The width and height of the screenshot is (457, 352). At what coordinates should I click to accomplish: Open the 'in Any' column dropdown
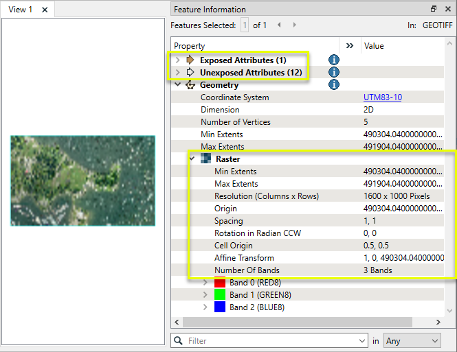[412, 340]
